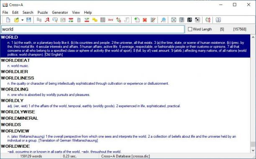Click the blue magnifier find icon
Screen dimensions: 256x159
coord(163,20)
